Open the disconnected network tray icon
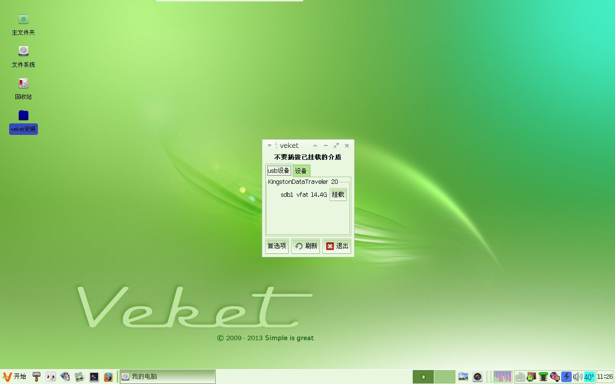This screenshot has height=384, width=615. point(555,377)
